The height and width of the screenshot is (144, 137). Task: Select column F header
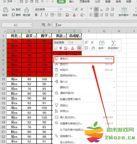click(x=89, y=31)
